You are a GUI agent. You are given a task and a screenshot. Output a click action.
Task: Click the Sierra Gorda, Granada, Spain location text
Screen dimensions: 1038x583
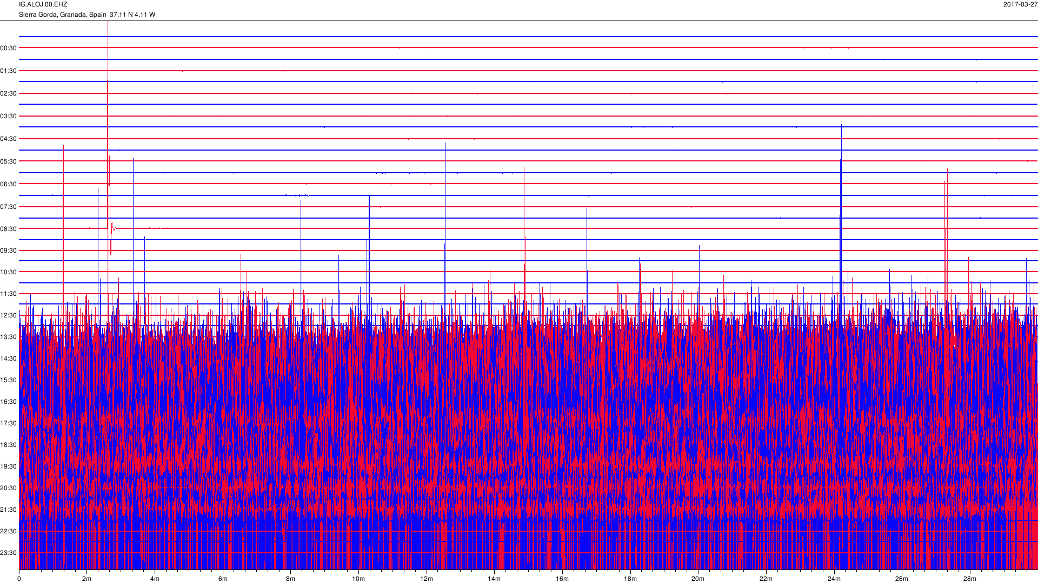click(x=63, y=15)
